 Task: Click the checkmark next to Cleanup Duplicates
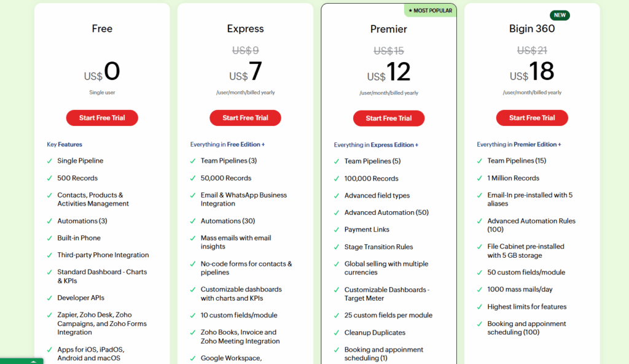[337, 333]
